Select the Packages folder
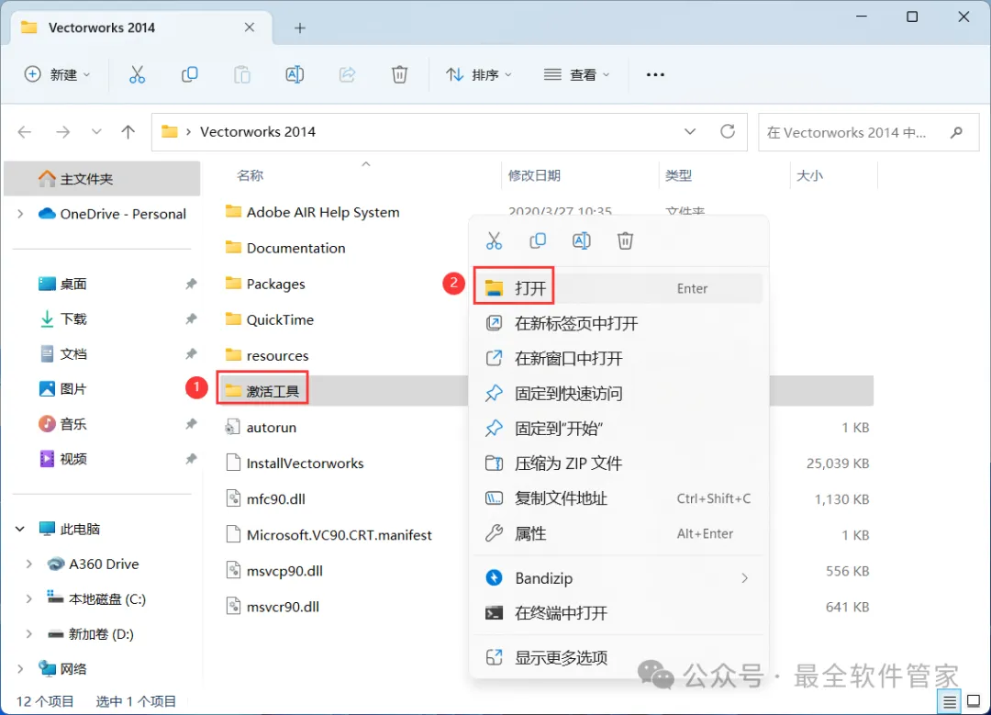 [275, 284]
